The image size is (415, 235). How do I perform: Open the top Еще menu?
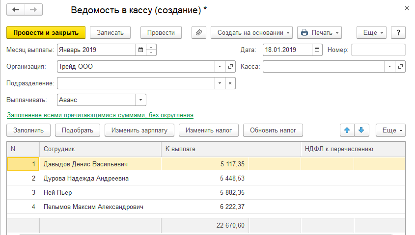373,32
